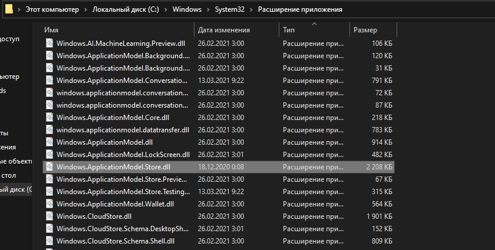The image size is (495, 250).
Task: Select the highlighted диск (C:) item in navigation pane
Action: pos(16,189)
